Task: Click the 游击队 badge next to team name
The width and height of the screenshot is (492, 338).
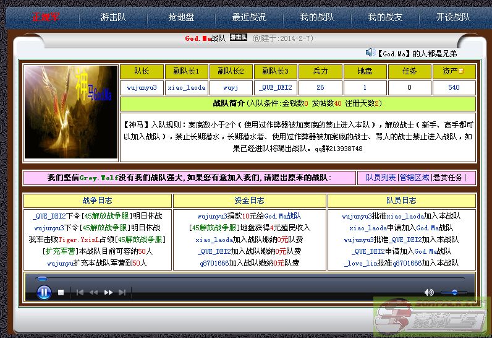Action: (238, 38)
